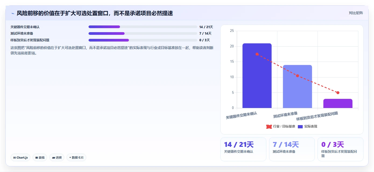The image size is (374, 172).
Task: Click the 样板到货后才发现装配问题 progress bar
Action: pyautogui.click(x=143, y=40)
